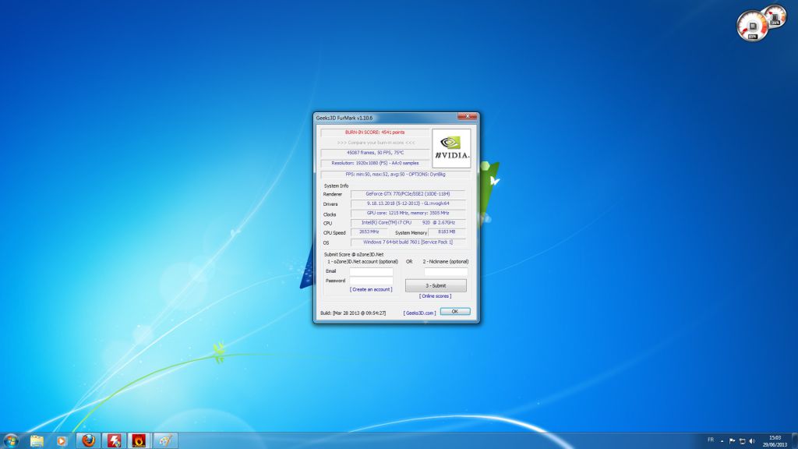
Task: Open the red lightning-bolt app in the taskbar
Action: tap(114, 440)
